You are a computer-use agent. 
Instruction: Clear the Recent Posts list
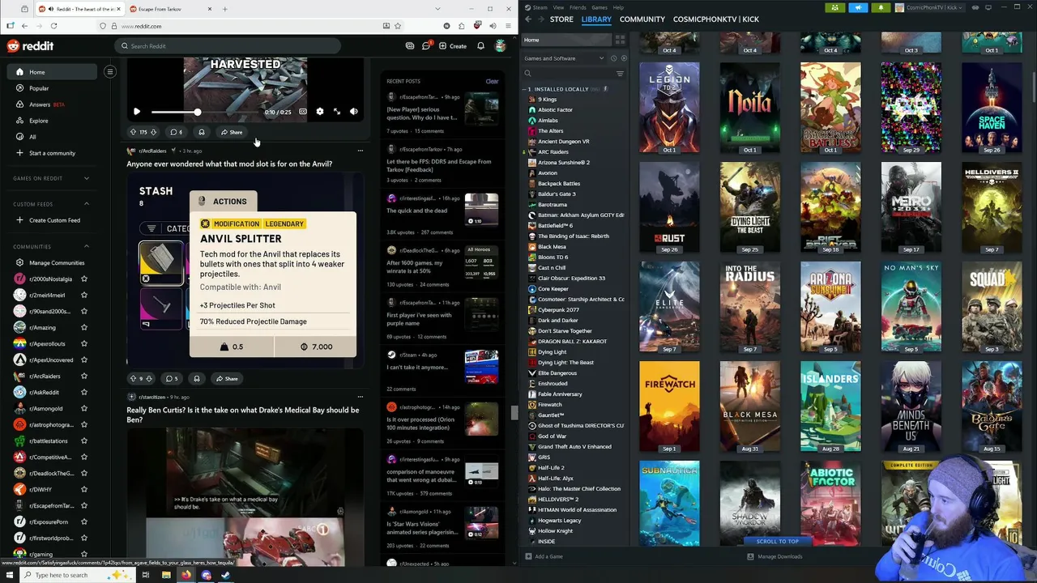[x=492, y=81]
